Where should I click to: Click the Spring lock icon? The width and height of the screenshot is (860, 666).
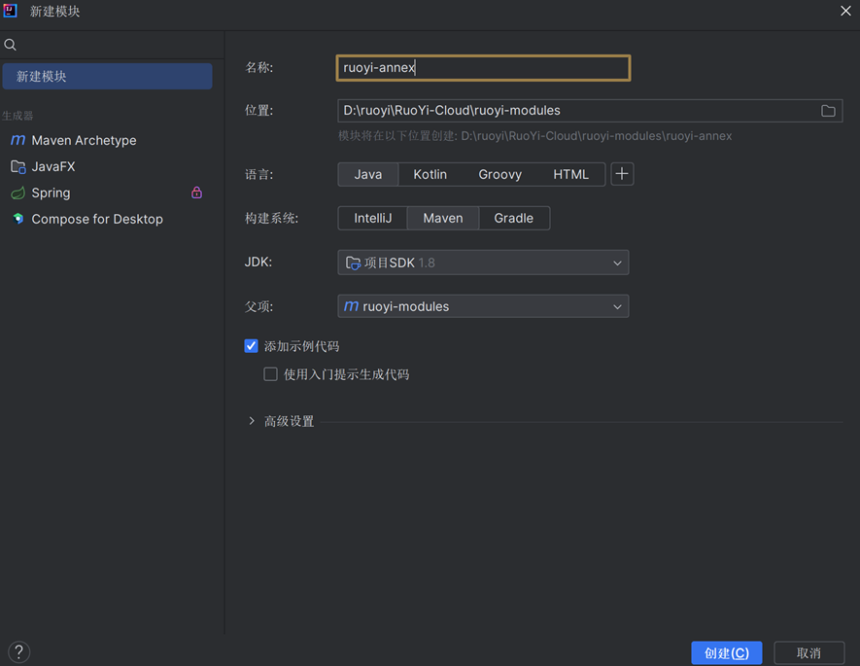pyautogui.click(x=196, y=193)
